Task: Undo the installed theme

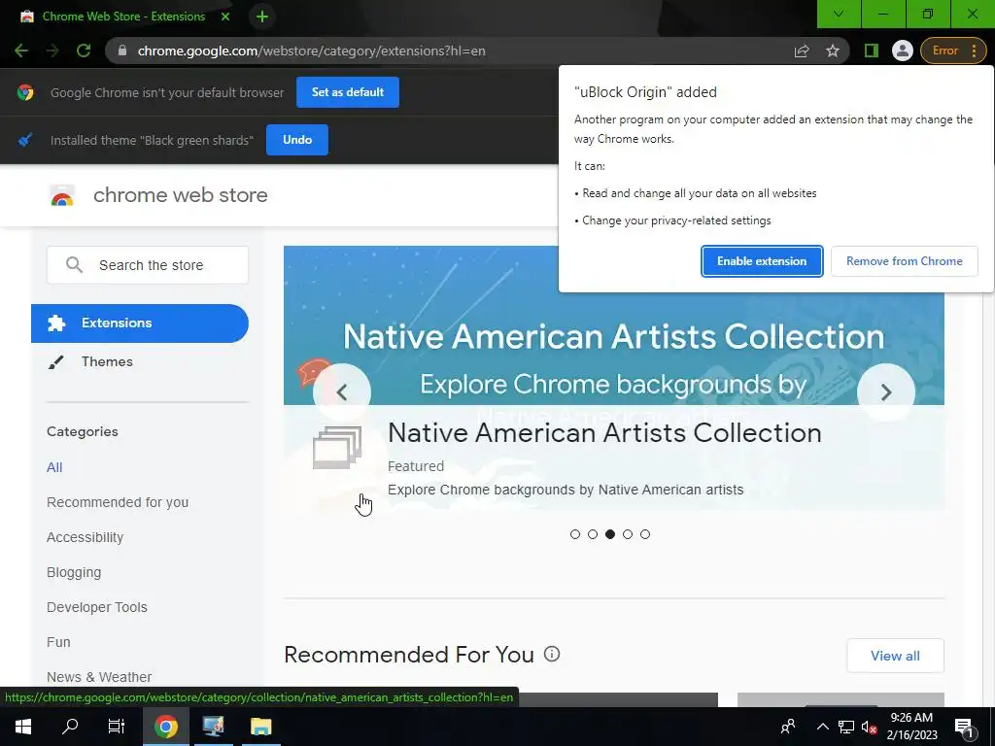Action: tap(297, 140)
